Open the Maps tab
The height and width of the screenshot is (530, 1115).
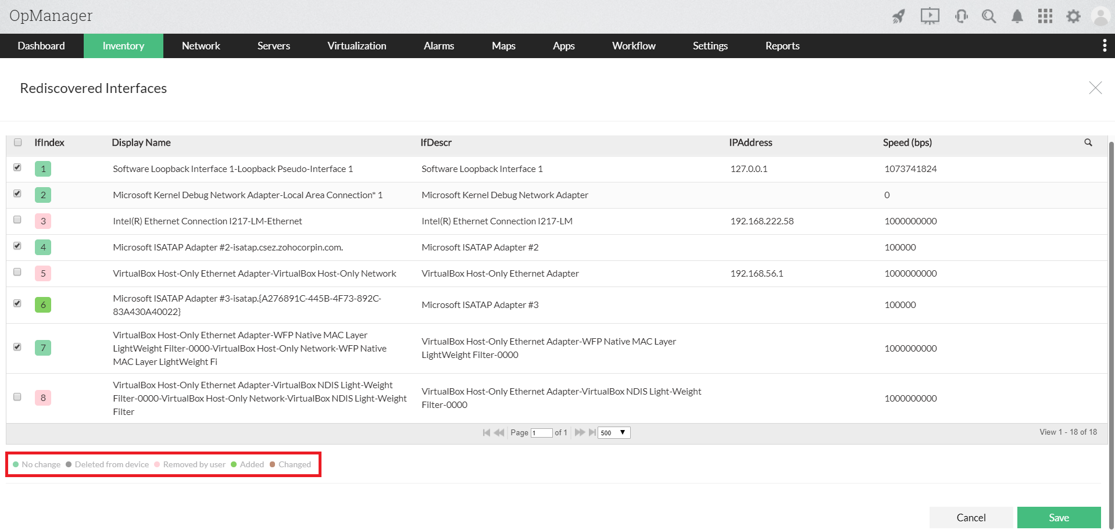[x=503, y=46]
